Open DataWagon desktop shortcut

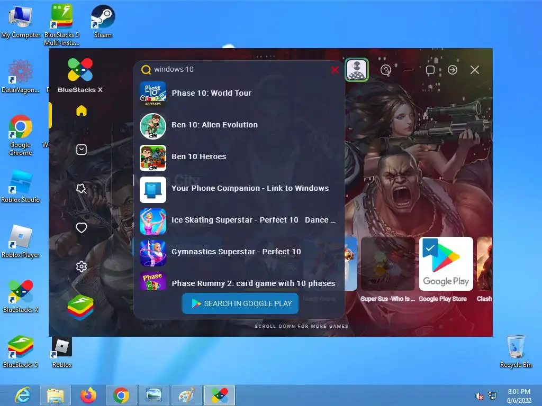(20, 76)
